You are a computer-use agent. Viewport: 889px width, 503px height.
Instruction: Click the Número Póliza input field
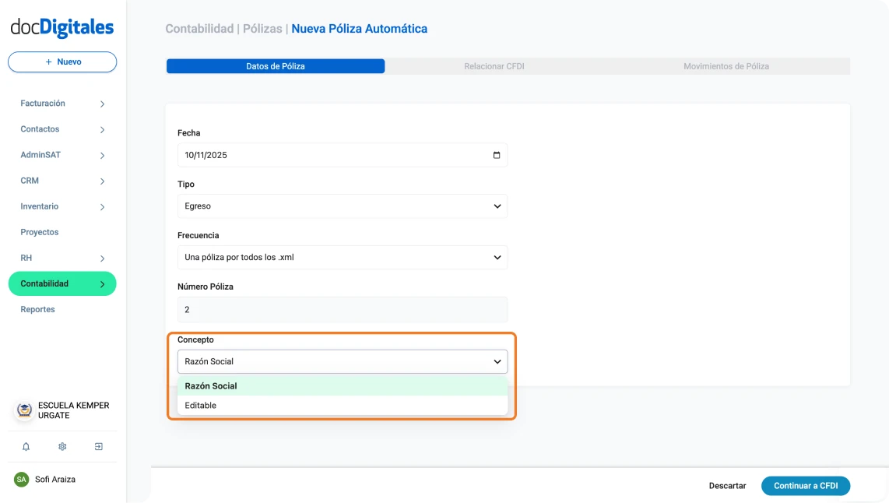343,309
